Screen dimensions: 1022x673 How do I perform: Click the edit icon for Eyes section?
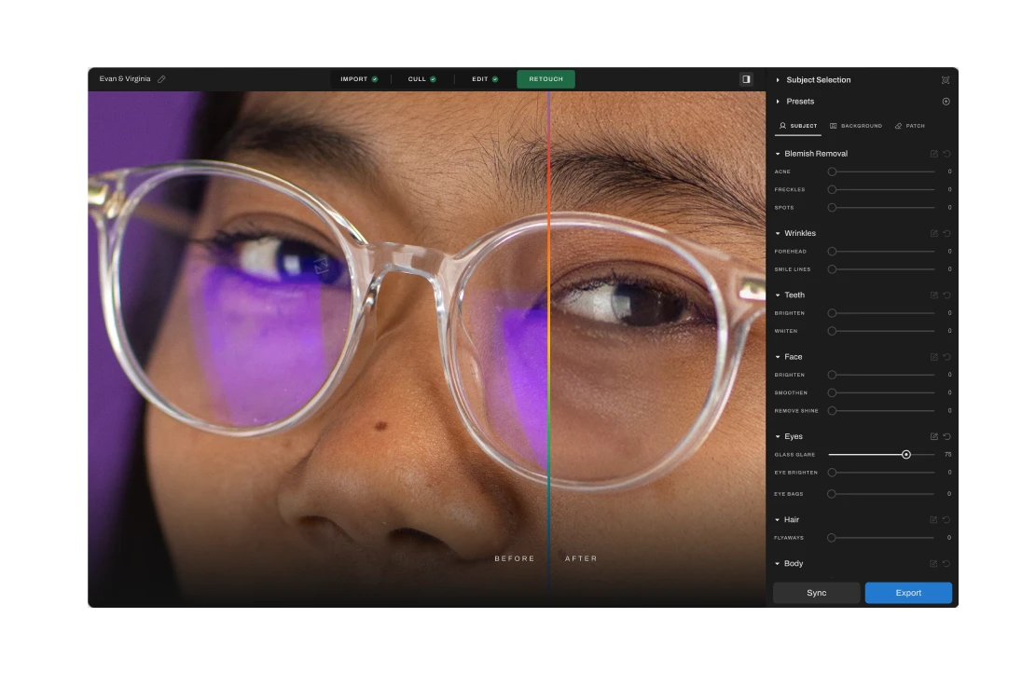coord(933,436)
